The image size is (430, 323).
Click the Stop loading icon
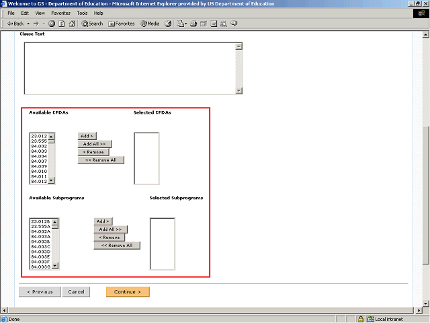tap(52, 24)
